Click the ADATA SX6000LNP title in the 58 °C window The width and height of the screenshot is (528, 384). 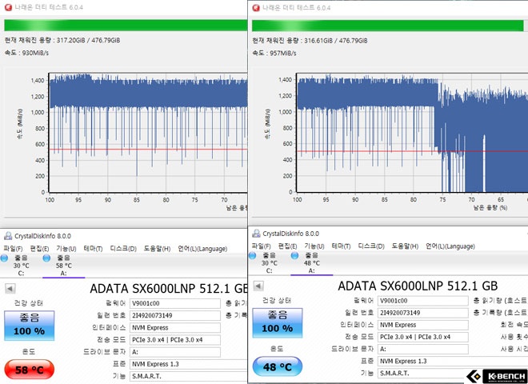(169, 289)
